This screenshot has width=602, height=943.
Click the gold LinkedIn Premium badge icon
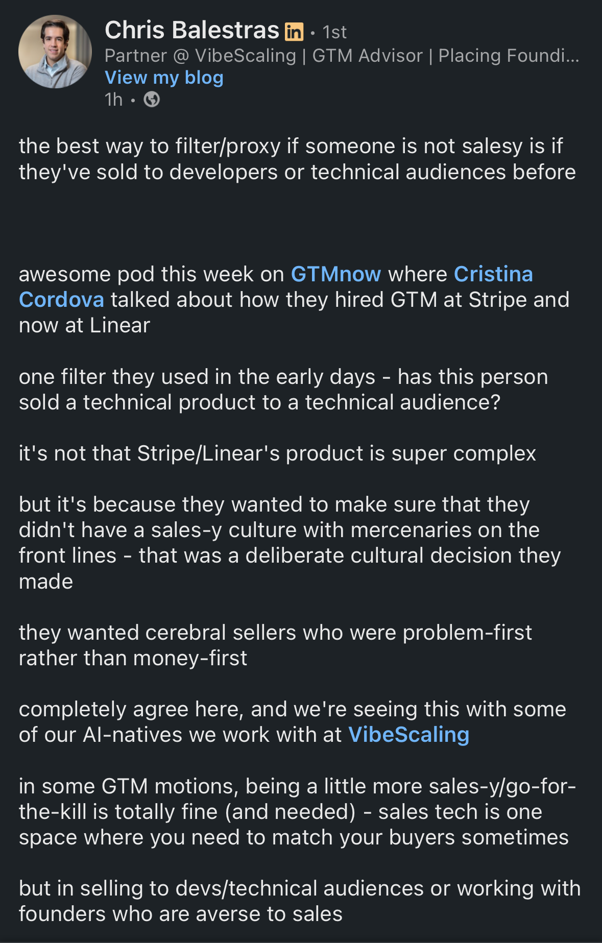[x=294, y=32]
